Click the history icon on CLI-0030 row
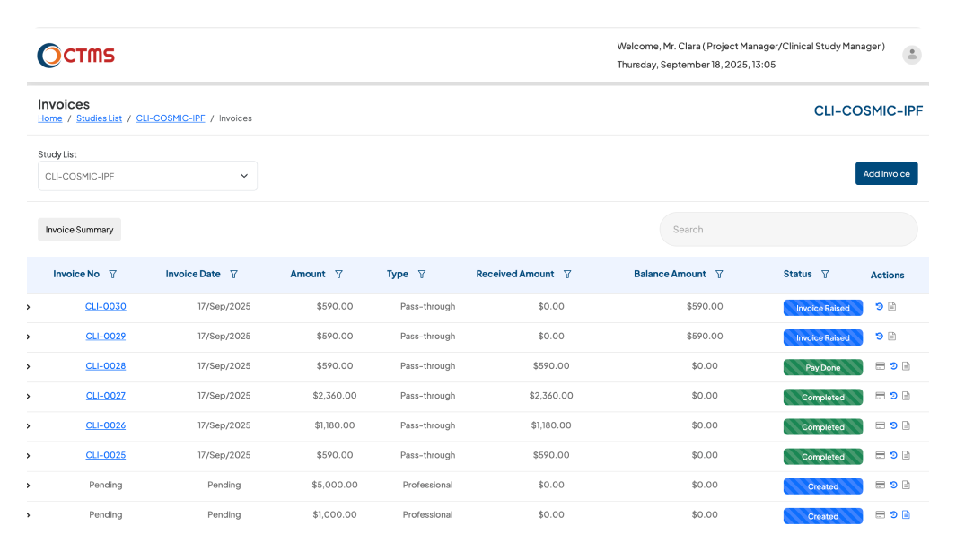 [x=879, y=306]
